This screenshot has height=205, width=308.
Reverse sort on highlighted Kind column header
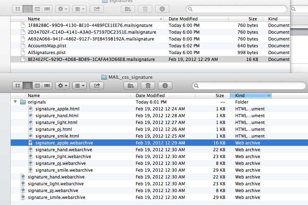click(251, 96)
